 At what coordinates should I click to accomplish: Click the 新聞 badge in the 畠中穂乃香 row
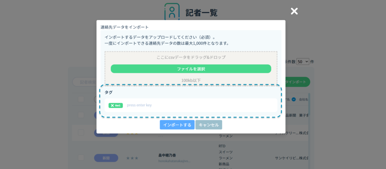click(106, 158)
